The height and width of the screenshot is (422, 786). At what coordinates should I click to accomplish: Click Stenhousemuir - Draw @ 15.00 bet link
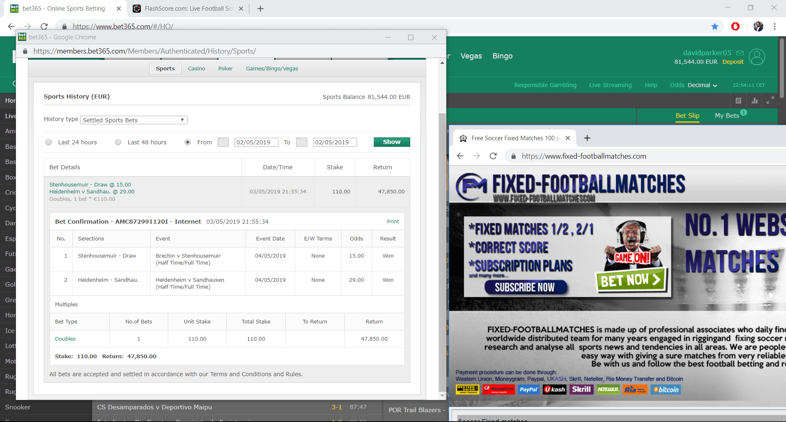pos(90,185)
